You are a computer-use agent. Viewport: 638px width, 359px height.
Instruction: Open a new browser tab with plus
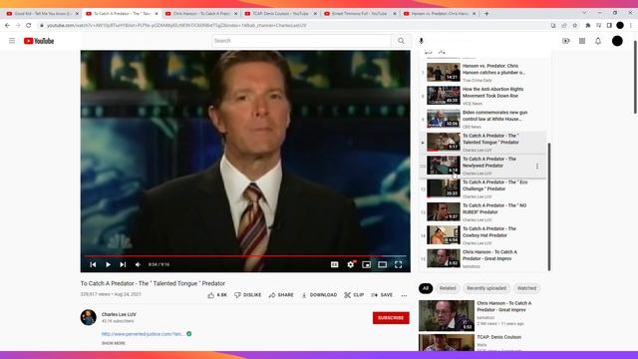pos(486,13)
